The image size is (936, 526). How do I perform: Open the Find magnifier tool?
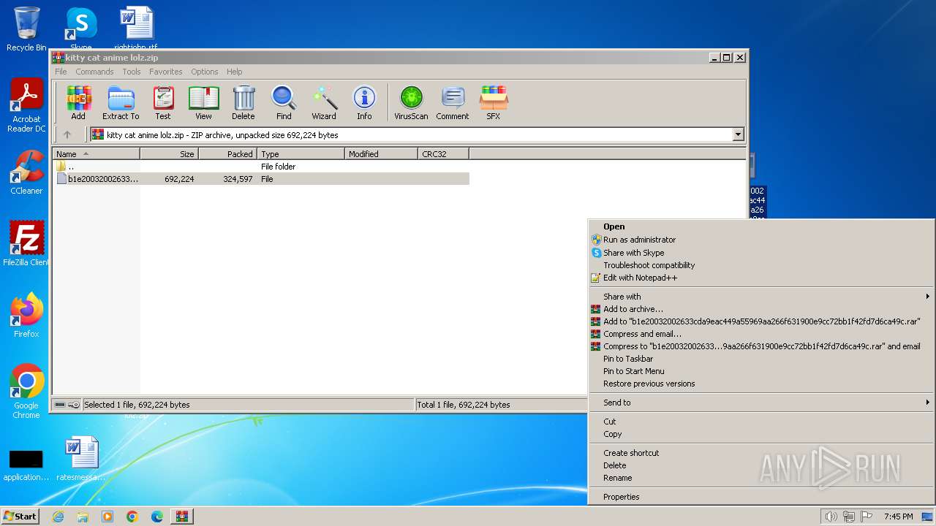284,103
